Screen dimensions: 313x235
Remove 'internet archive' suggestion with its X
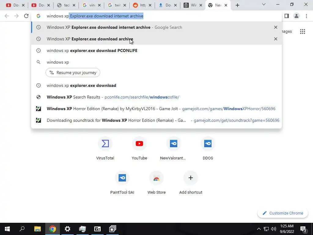(275, 27)
